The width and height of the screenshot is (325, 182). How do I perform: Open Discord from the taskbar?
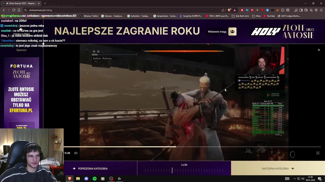click(x=86, y=179)
